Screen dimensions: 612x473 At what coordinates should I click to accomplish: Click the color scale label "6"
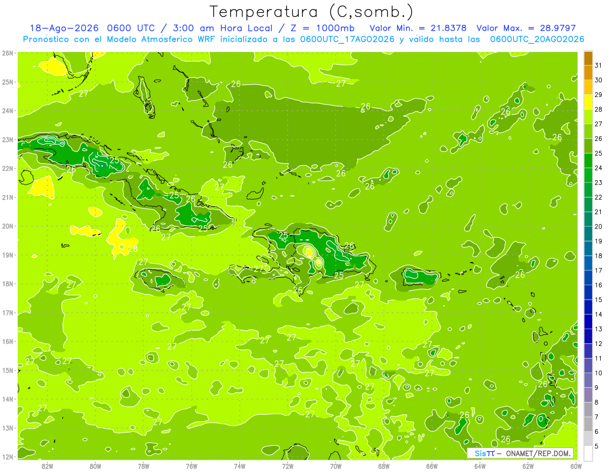597,432
